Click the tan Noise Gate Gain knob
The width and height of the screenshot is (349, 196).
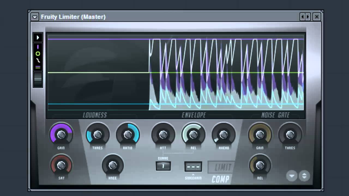[260, 134]
